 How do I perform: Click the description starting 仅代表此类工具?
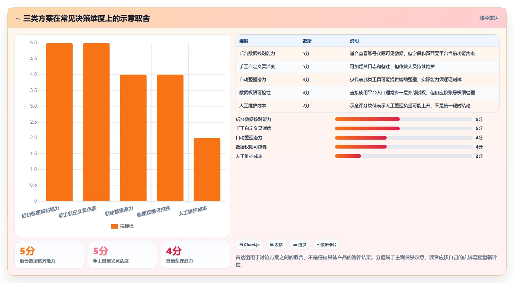(x=406, y=80)
